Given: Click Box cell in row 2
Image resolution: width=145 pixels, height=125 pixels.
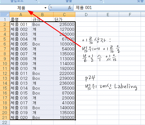Looking at the screenshot, I should pos(42,24).
